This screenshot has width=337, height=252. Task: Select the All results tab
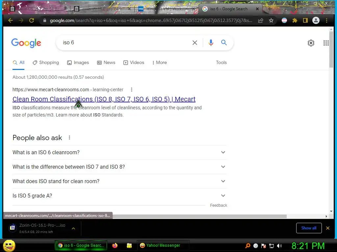pos(18,63)
